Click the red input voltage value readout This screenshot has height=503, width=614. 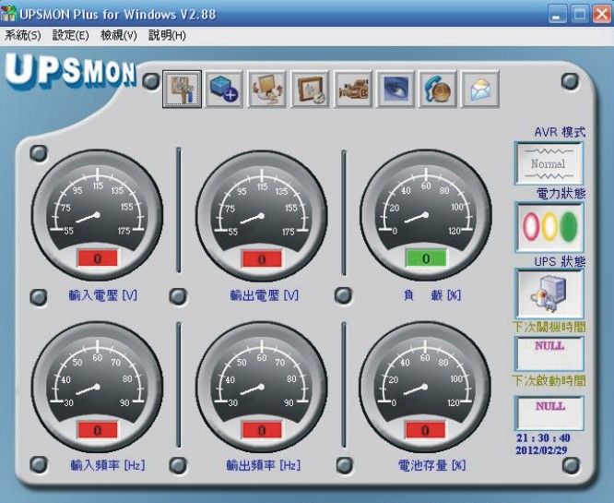point(98,258)
